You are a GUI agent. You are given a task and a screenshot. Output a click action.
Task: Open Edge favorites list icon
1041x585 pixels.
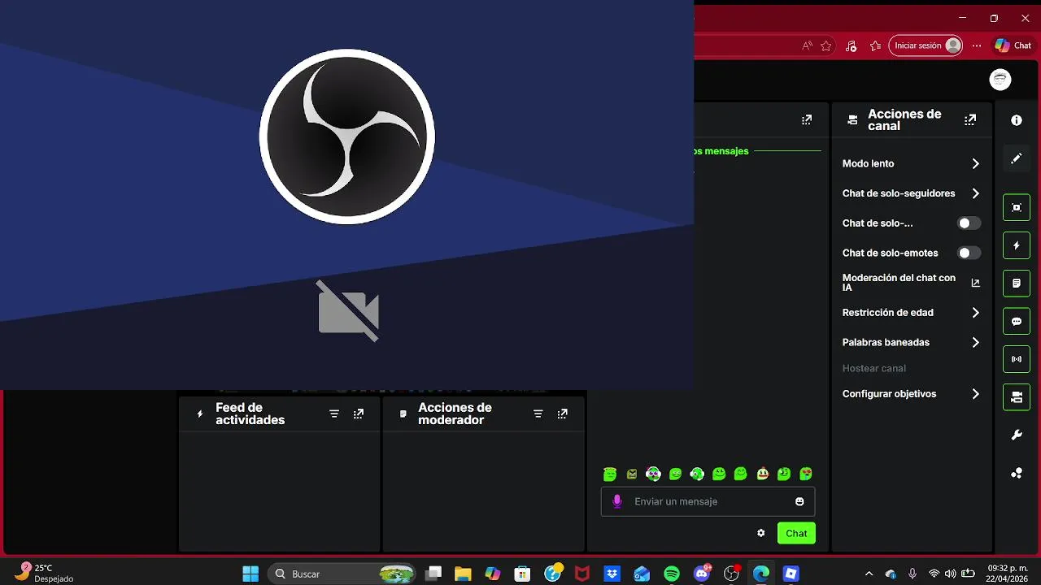click(x=876, y=45)
